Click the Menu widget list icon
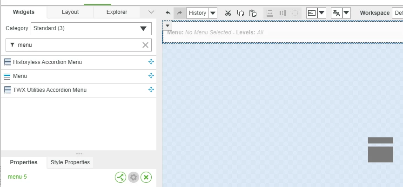 point(7,76)
